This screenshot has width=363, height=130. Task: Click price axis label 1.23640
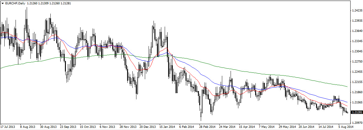pyautogui.click(x=356, y=31)
